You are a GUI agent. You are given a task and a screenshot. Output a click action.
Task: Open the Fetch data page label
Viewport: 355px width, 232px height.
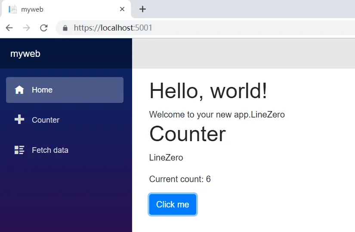point(50,150)
